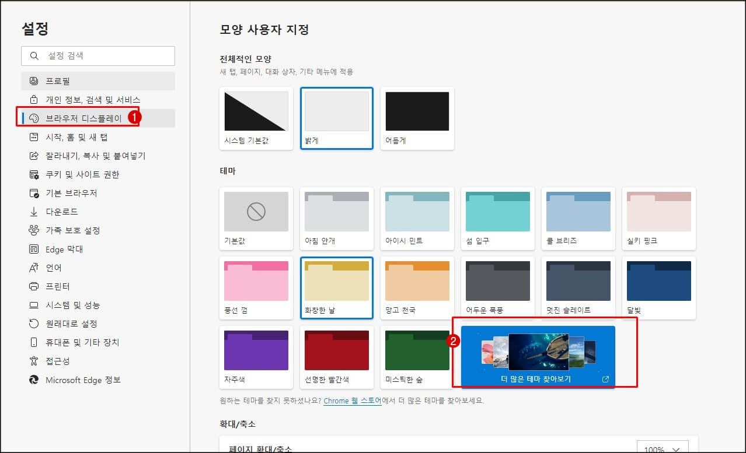Apply the 망고 천국 theme
746x453 pixels.
pos(417,288)
